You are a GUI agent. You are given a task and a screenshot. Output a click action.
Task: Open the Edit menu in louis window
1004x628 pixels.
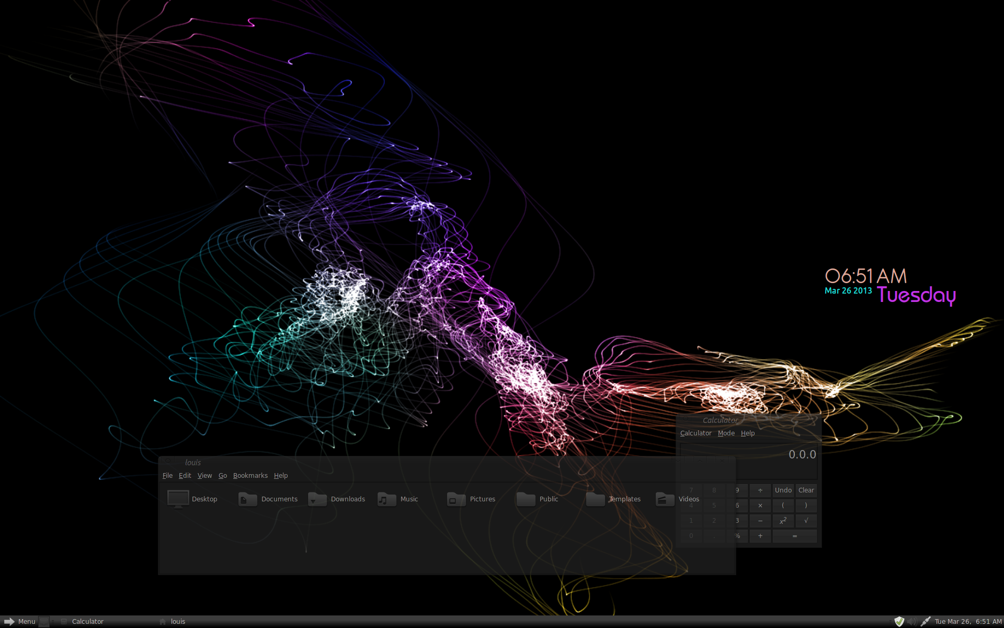[185, 476]
